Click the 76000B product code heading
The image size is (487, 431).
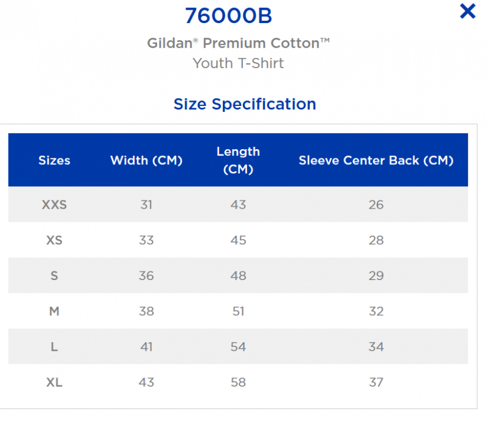(228, 16)
